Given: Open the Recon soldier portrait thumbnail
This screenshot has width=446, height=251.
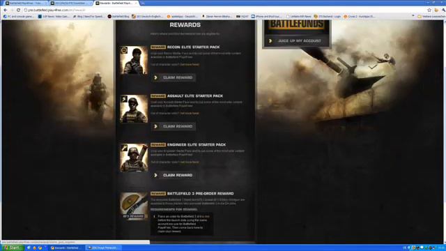Looking at the screenshot, I should coord(134,61).
